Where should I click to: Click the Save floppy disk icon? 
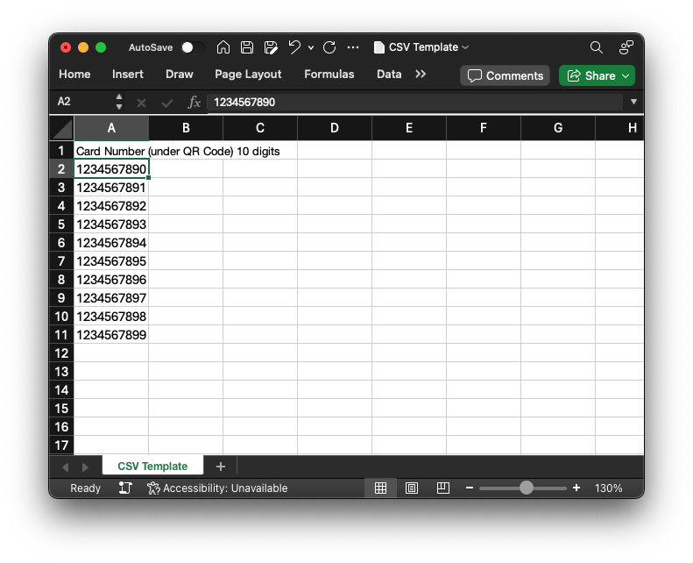pos(246,47)
